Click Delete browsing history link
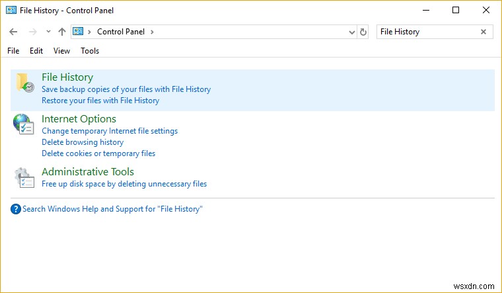Screen dimensions: 502x293 (83, 142)
